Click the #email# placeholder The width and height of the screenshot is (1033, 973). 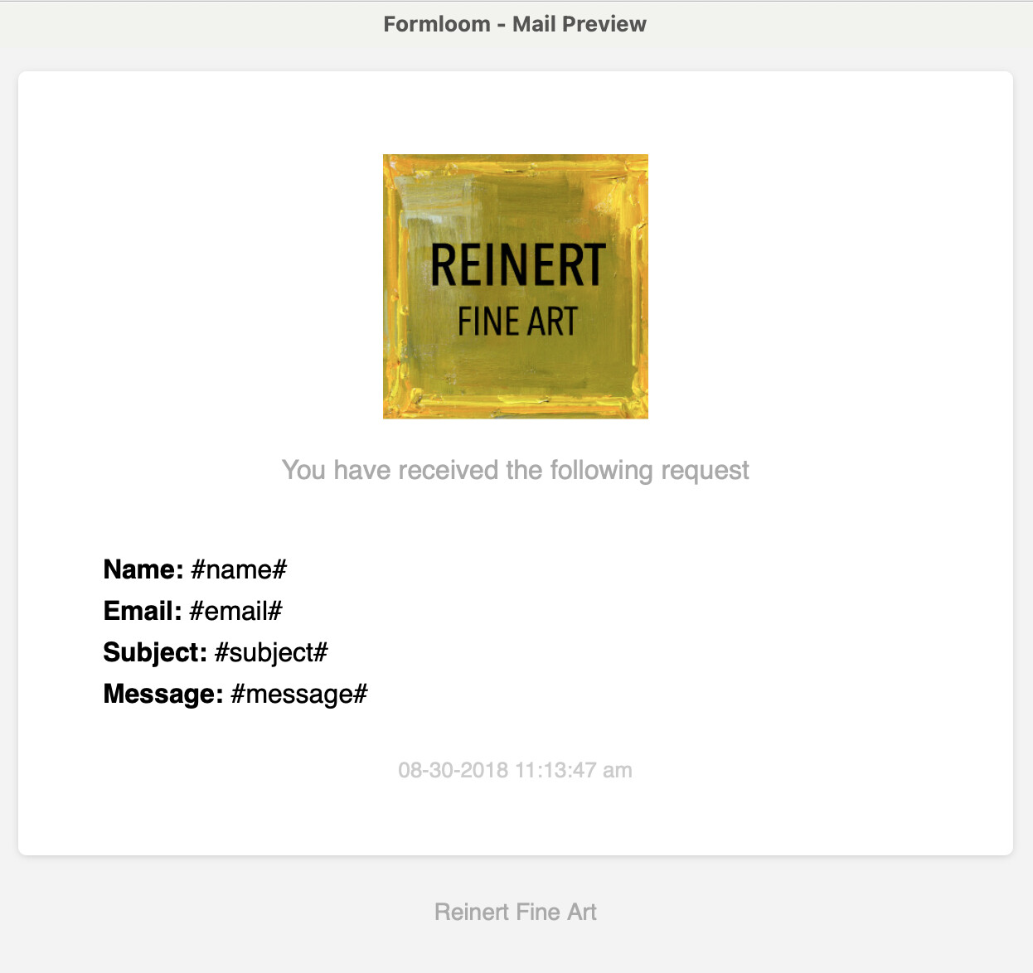[236, 611]
